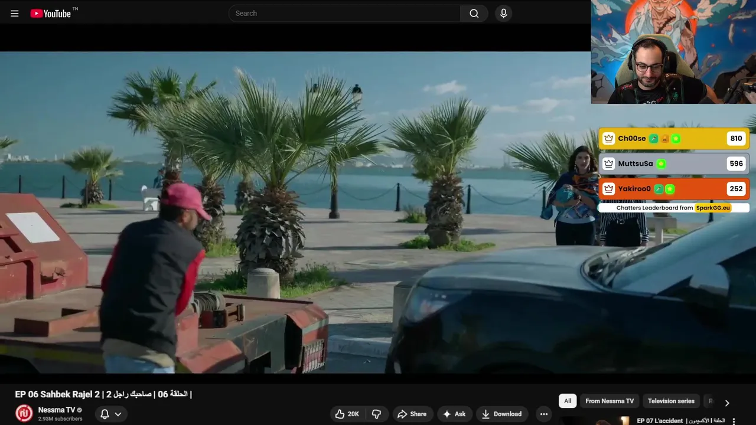Click the SparkGG.eu label
Image resolution: width=756 pixels, height=425 pixels.
[x=712, y=208]
